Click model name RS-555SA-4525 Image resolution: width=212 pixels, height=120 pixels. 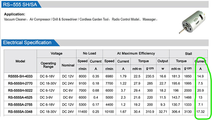click(20, 97)
